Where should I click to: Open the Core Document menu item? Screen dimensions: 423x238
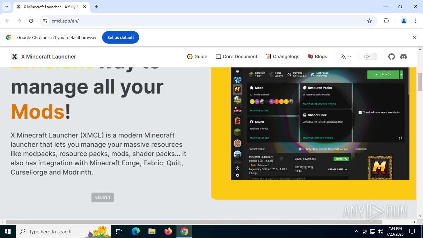point(236,57)
